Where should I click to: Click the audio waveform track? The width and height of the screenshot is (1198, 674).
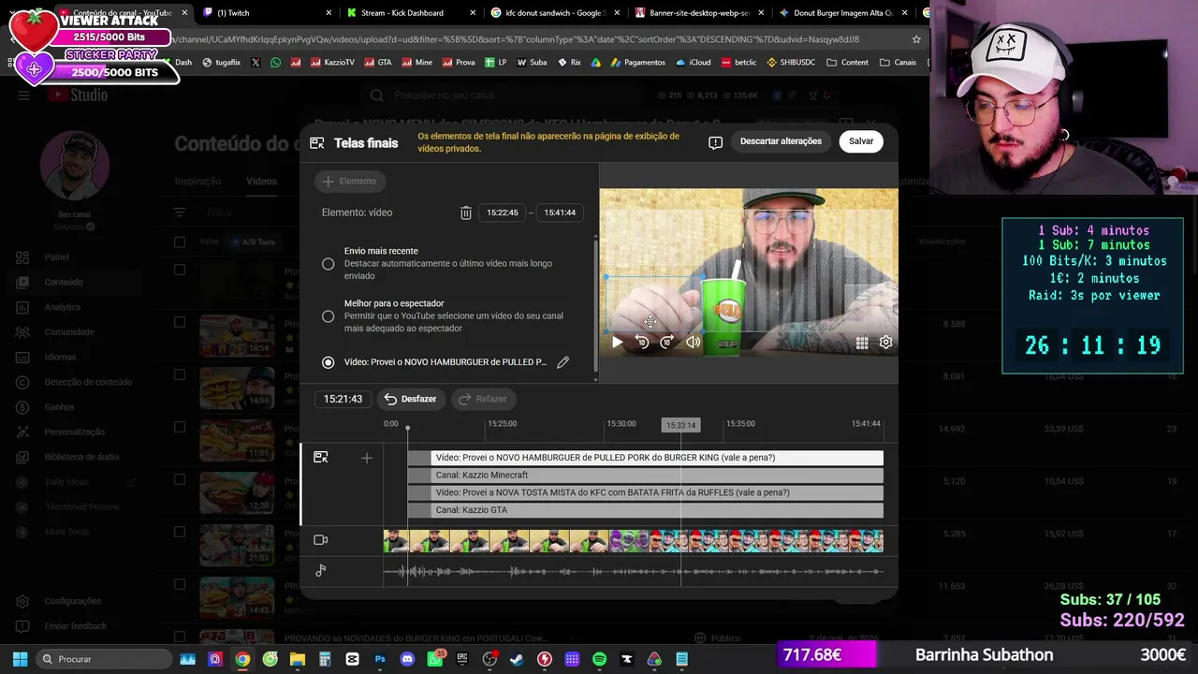click(x=633, y=571)
